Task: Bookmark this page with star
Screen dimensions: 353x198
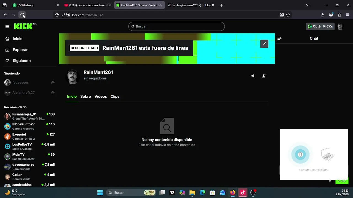Action: 288,15
